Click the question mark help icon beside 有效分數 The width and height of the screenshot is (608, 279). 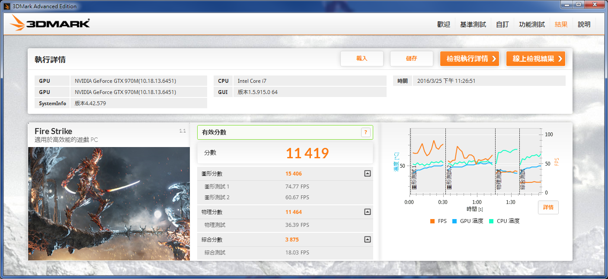365,132
